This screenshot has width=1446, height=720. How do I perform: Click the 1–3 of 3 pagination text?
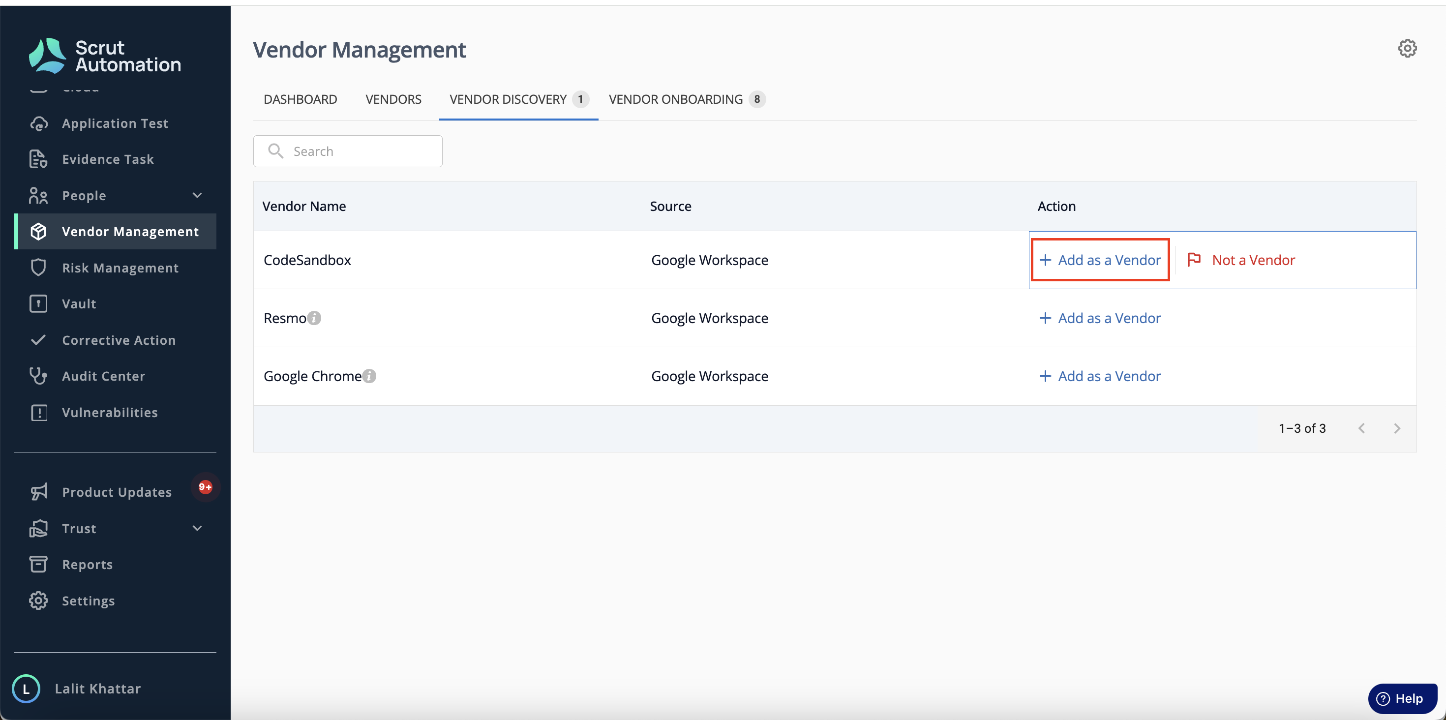[x=1302, y=429]
